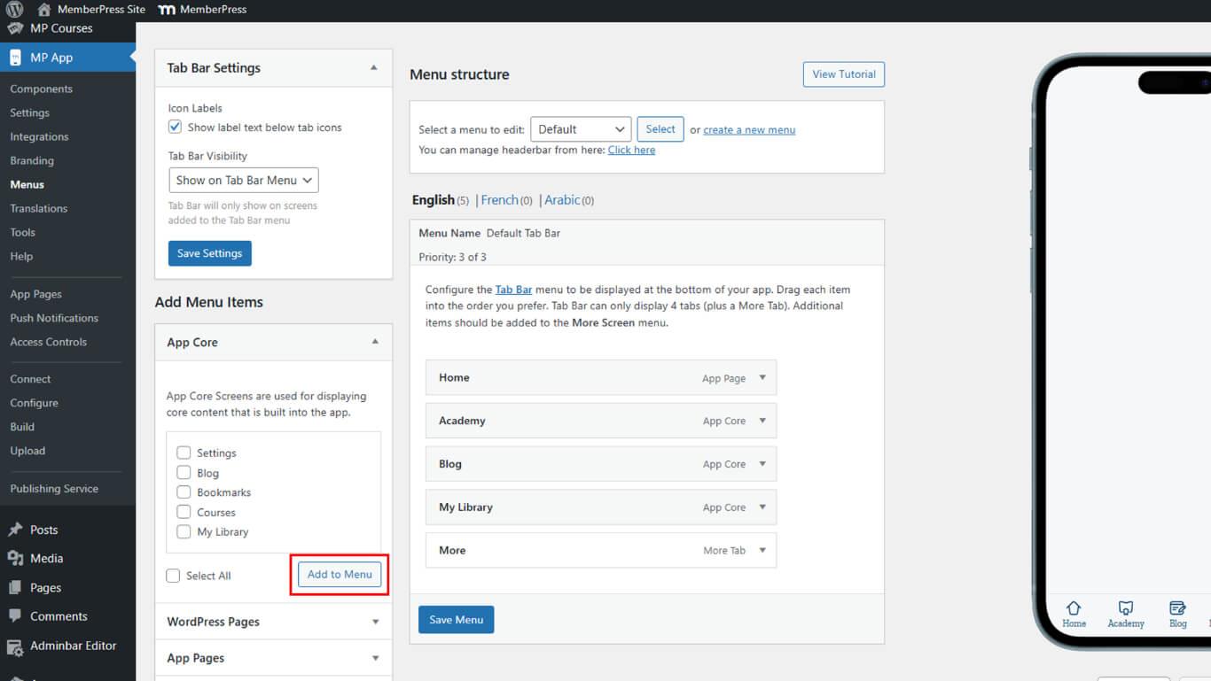Screen dimensions: 1211x681
Task: Open Translations in the sidebar menu
Action: point(39,208)
